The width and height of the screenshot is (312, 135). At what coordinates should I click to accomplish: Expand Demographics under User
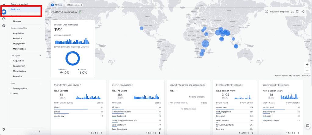click(x=10, y=88)
